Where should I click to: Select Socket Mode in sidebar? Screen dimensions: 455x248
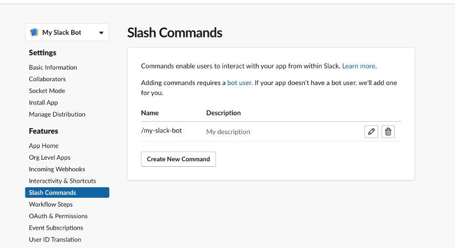[47, 91]
